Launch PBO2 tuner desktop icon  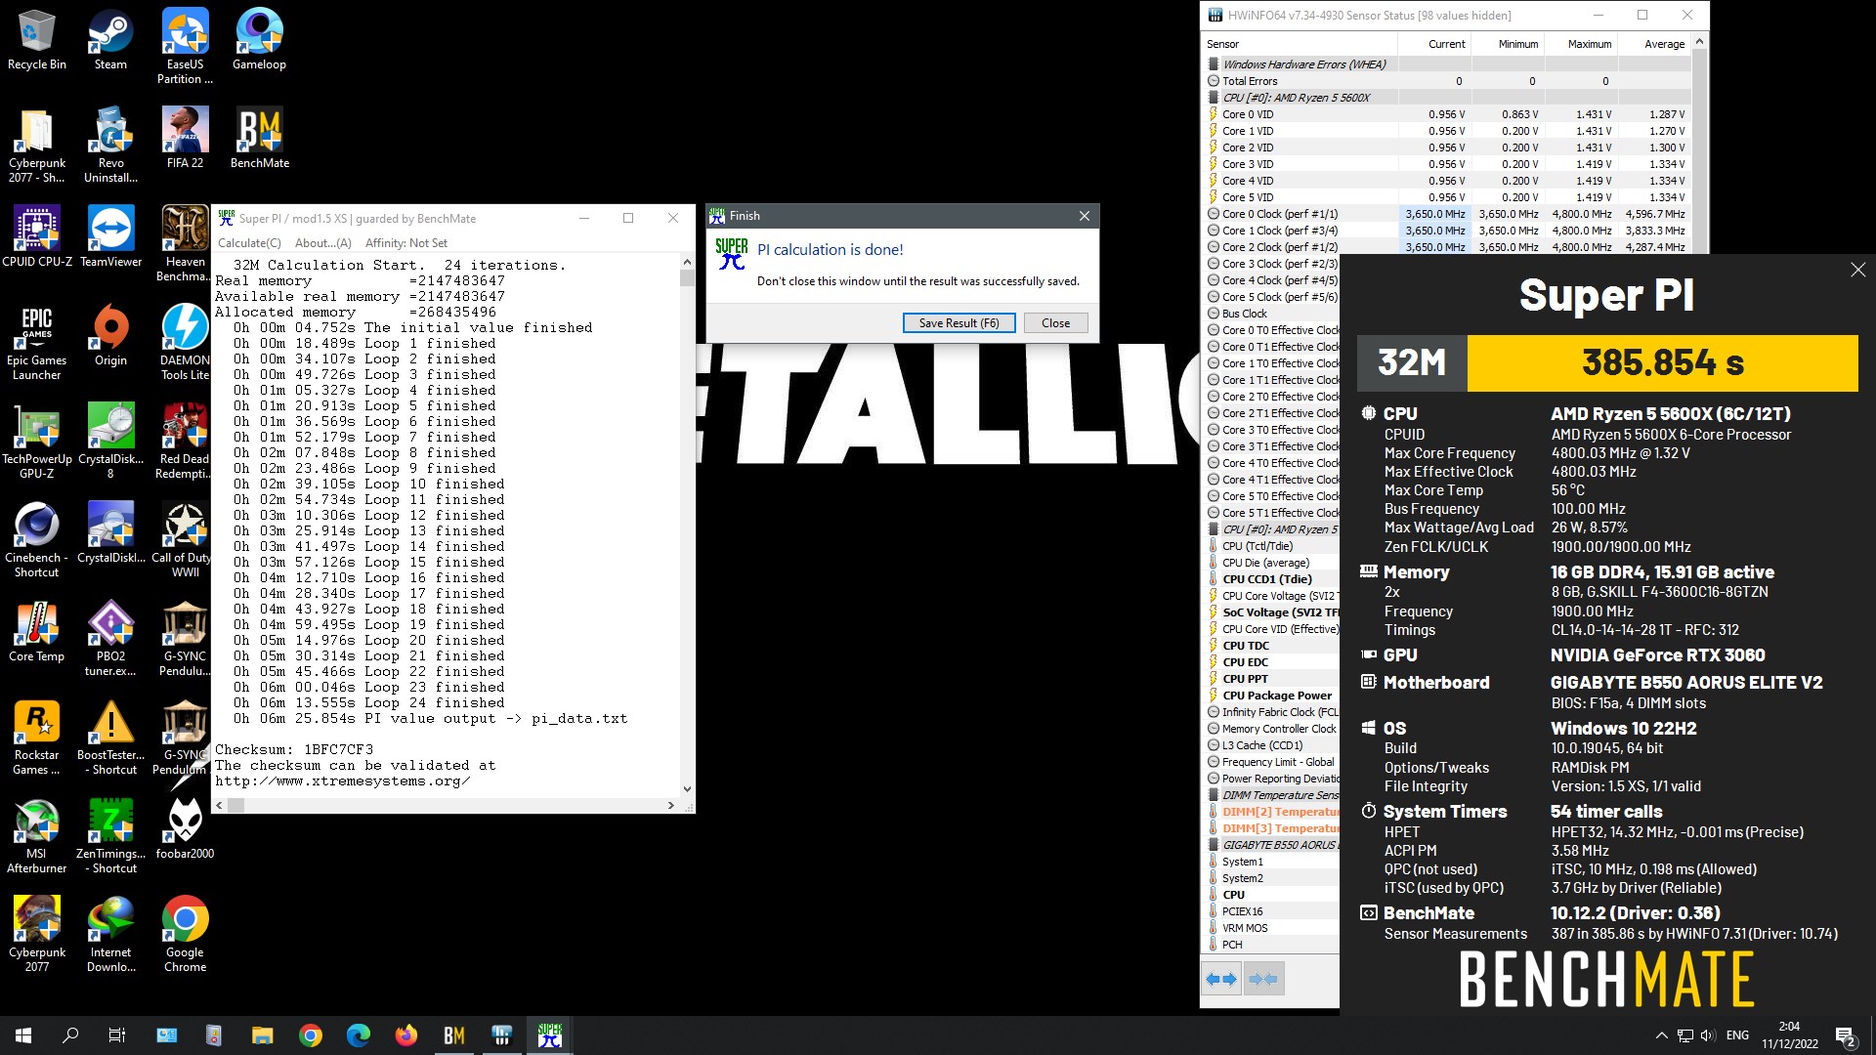click(110, 639)
